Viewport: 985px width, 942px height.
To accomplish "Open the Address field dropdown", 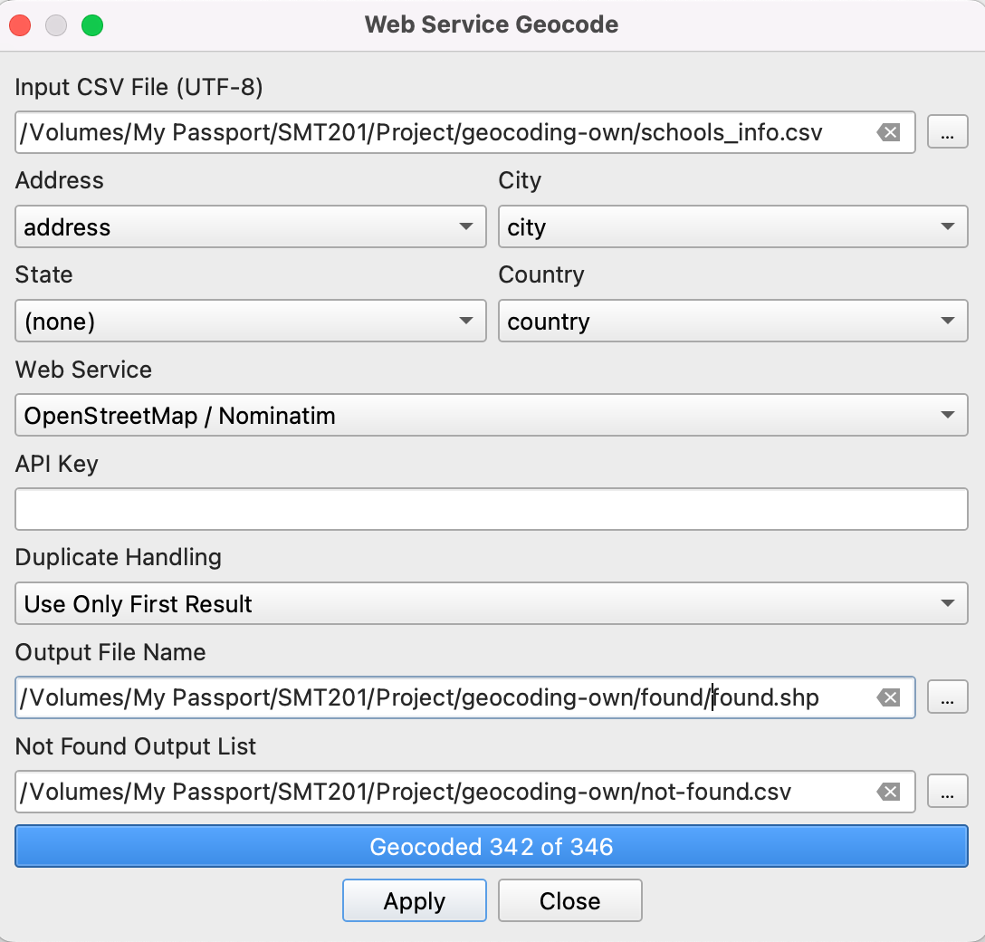I will [x=250, y=227].
